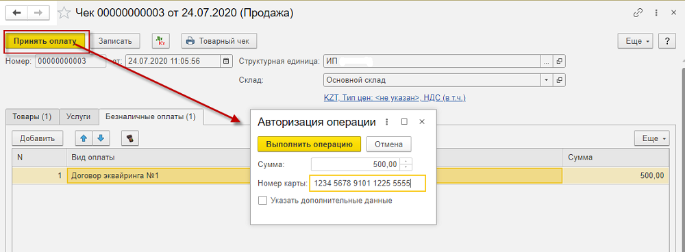This screenshot has height=252, width=685.
Task: Click the vertical scrollbar on the right
Action: pyautogui.click(x=682, y=160)
